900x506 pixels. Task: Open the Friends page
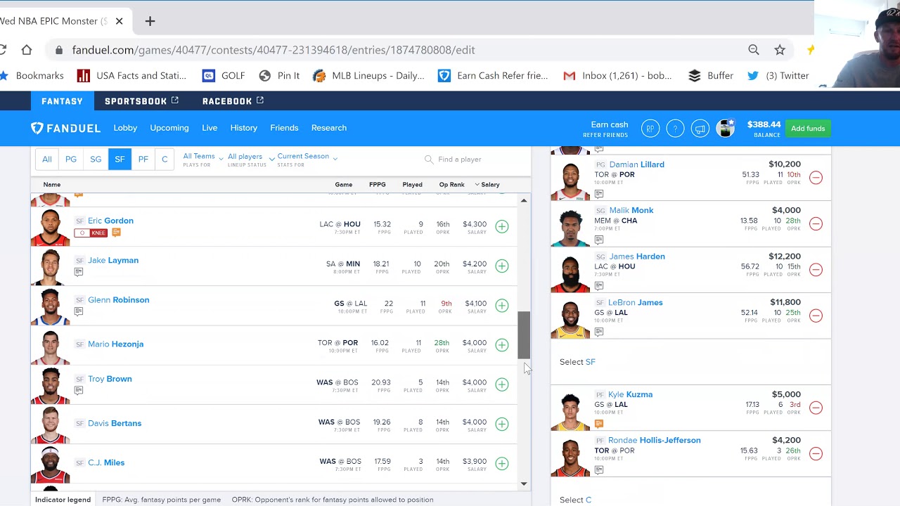tap(284, 128)
